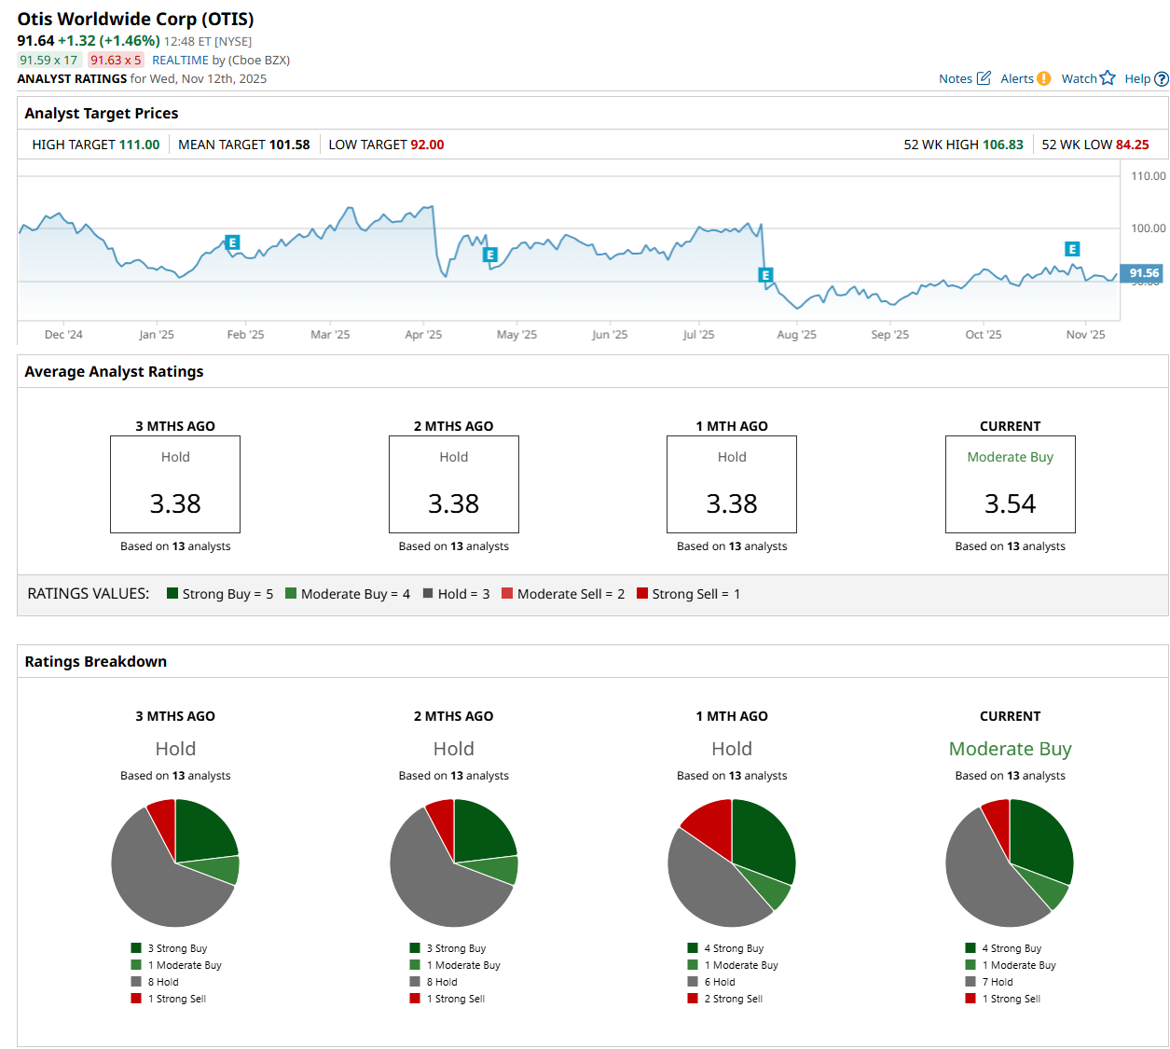
Task: Select the CURRENT 3.54 Moderate Buy rating box
Action: coord(1010,484)
